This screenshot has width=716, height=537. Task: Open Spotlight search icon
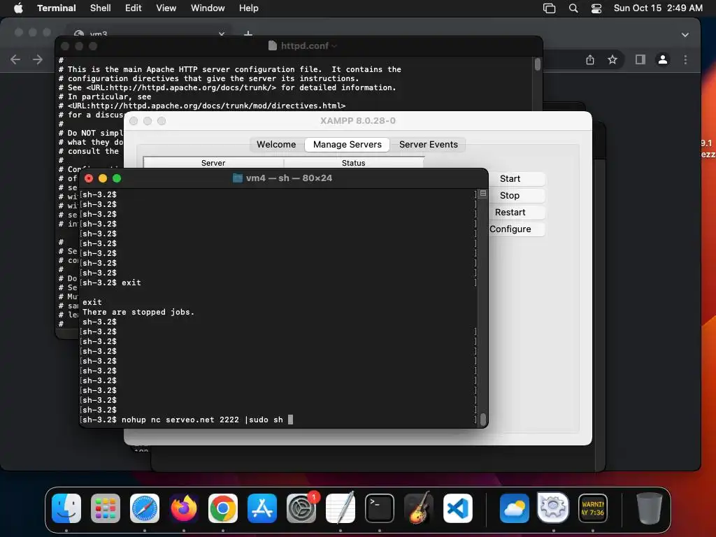(x=573, y=8)
